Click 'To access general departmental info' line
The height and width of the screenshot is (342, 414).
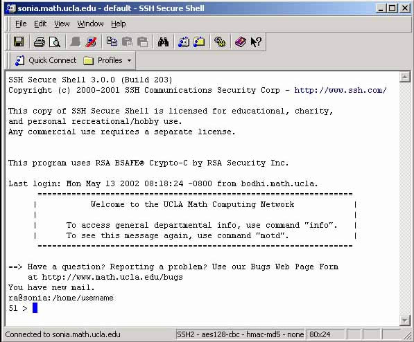(202, 225)
